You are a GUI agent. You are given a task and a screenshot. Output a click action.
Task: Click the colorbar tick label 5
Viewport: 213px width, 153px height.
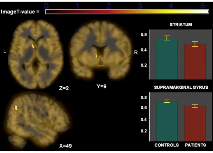point(202,6)
